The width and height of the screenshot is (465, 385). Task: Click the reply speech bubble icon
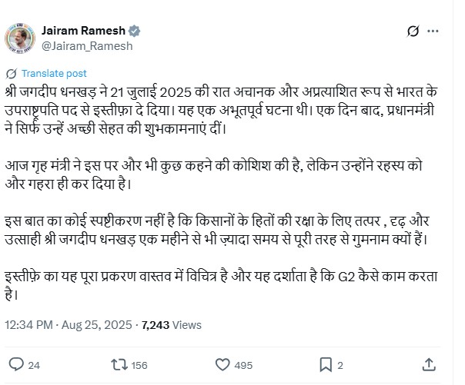pyautogui.click(x=15, y=363)
